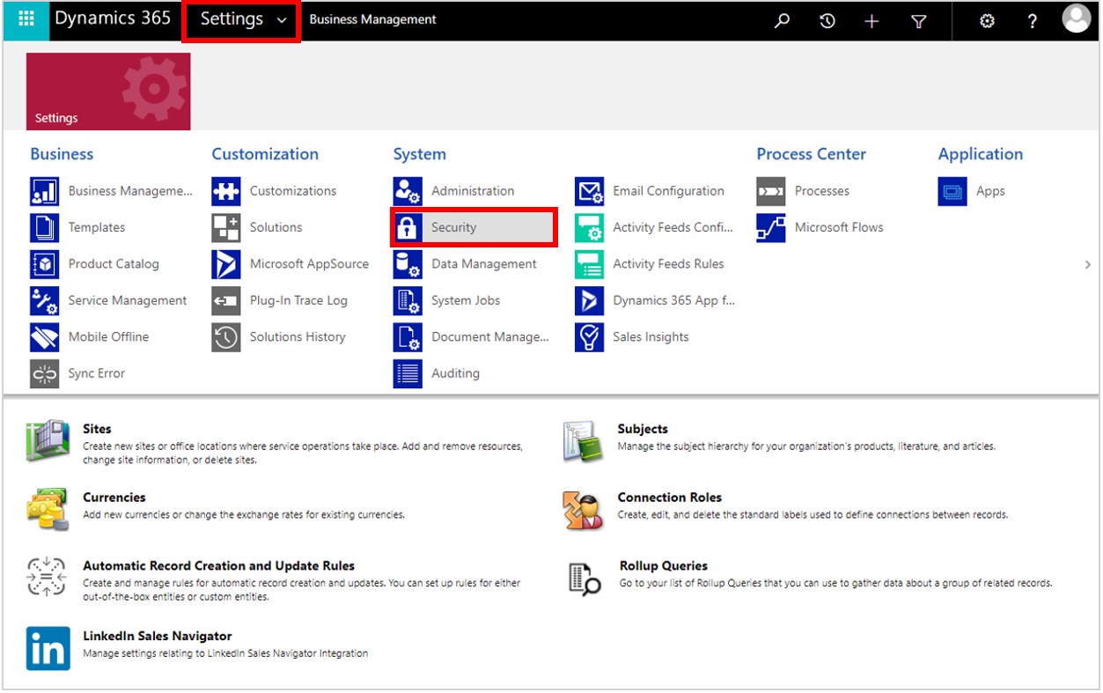Click the Data Management menu label
The image size is (1103, 693).
pyautogui.click(x=484, y=264)
